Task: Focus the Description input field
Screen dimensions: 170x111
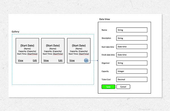Action: 132,38
